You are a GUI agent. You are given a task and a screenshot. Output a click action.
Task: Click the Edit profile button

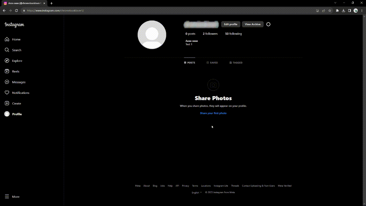point(230,24)
